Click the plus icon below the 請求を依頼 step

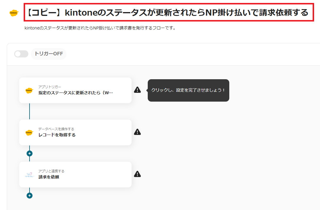point(29,195)
